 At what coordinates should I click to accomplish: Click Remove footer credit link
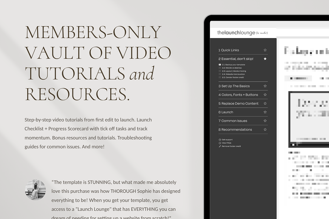pos(230,146)
